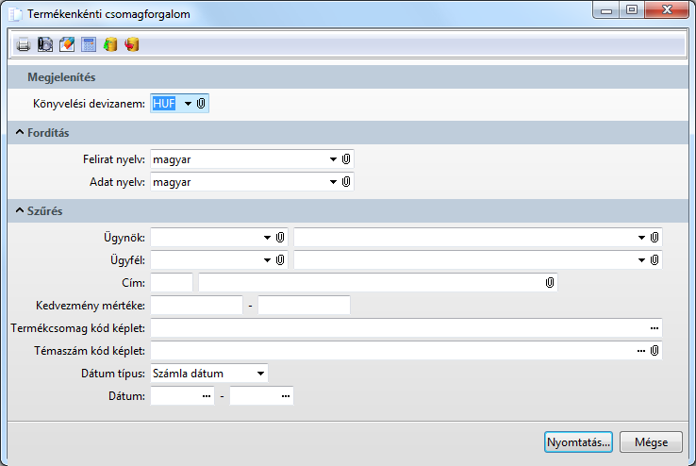
Task: Click paperclip on Ügyfél name field
Action: [x=655, y=260]
